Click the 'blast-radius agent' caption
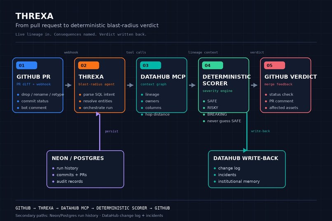This screenshot has height=221, width=332. tap(96, 84)
